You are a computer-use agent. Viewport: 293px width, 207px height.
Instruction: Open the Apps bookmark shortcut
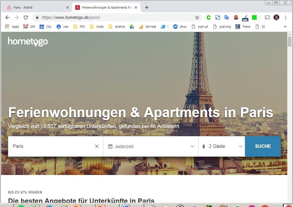(x=12, y=27)
